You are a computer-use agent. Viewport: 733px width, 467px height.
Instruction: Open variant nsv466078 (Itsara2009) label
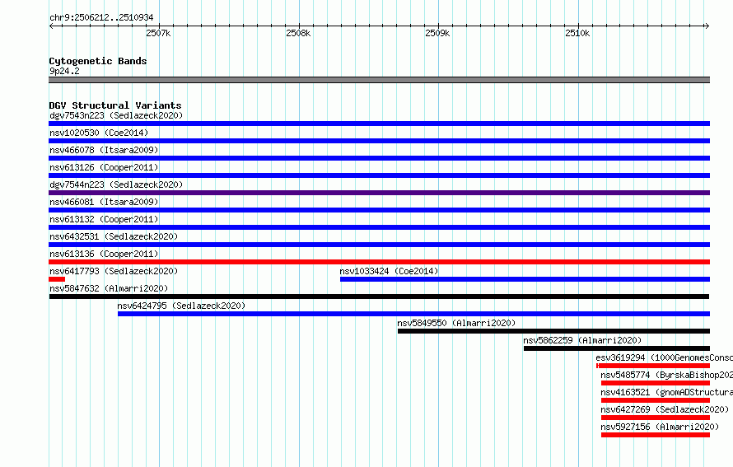(x=104, y=150)
